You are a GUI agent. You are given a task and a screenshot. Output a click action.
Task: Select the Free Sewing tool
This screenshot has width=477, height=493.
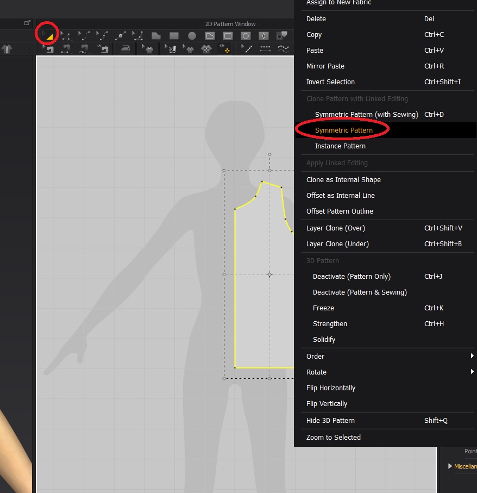tap(84, 49)
